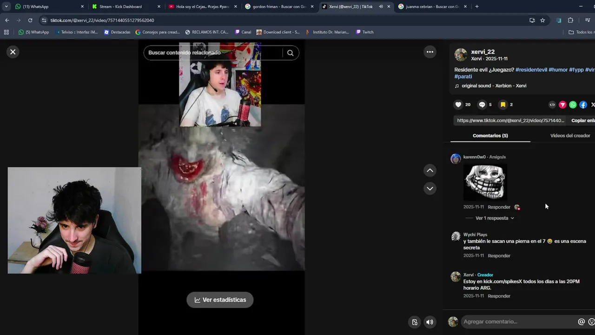Insert a mention with the @ icon
595x335 pixels.
pyautogui.click(x=581, y=322)
